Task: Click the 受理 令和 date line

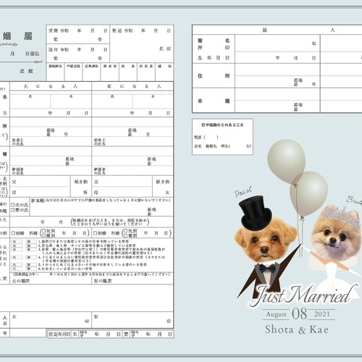Action: [x=77, y=30]
